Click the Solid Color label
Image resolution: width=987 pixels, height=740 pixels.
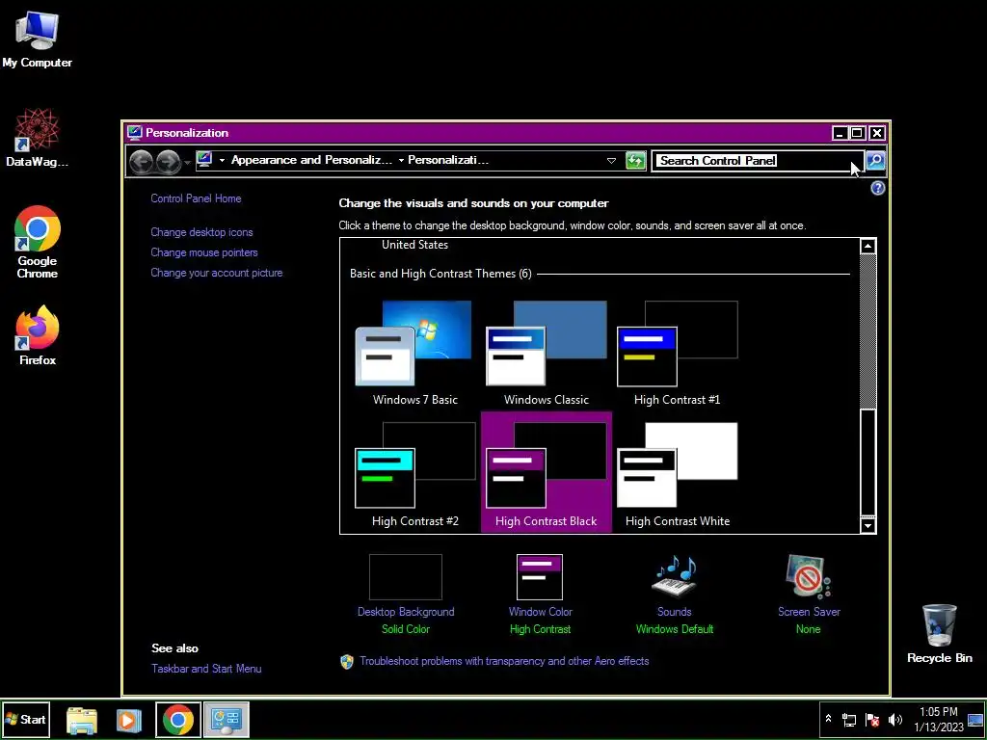(x=406, y=628)
